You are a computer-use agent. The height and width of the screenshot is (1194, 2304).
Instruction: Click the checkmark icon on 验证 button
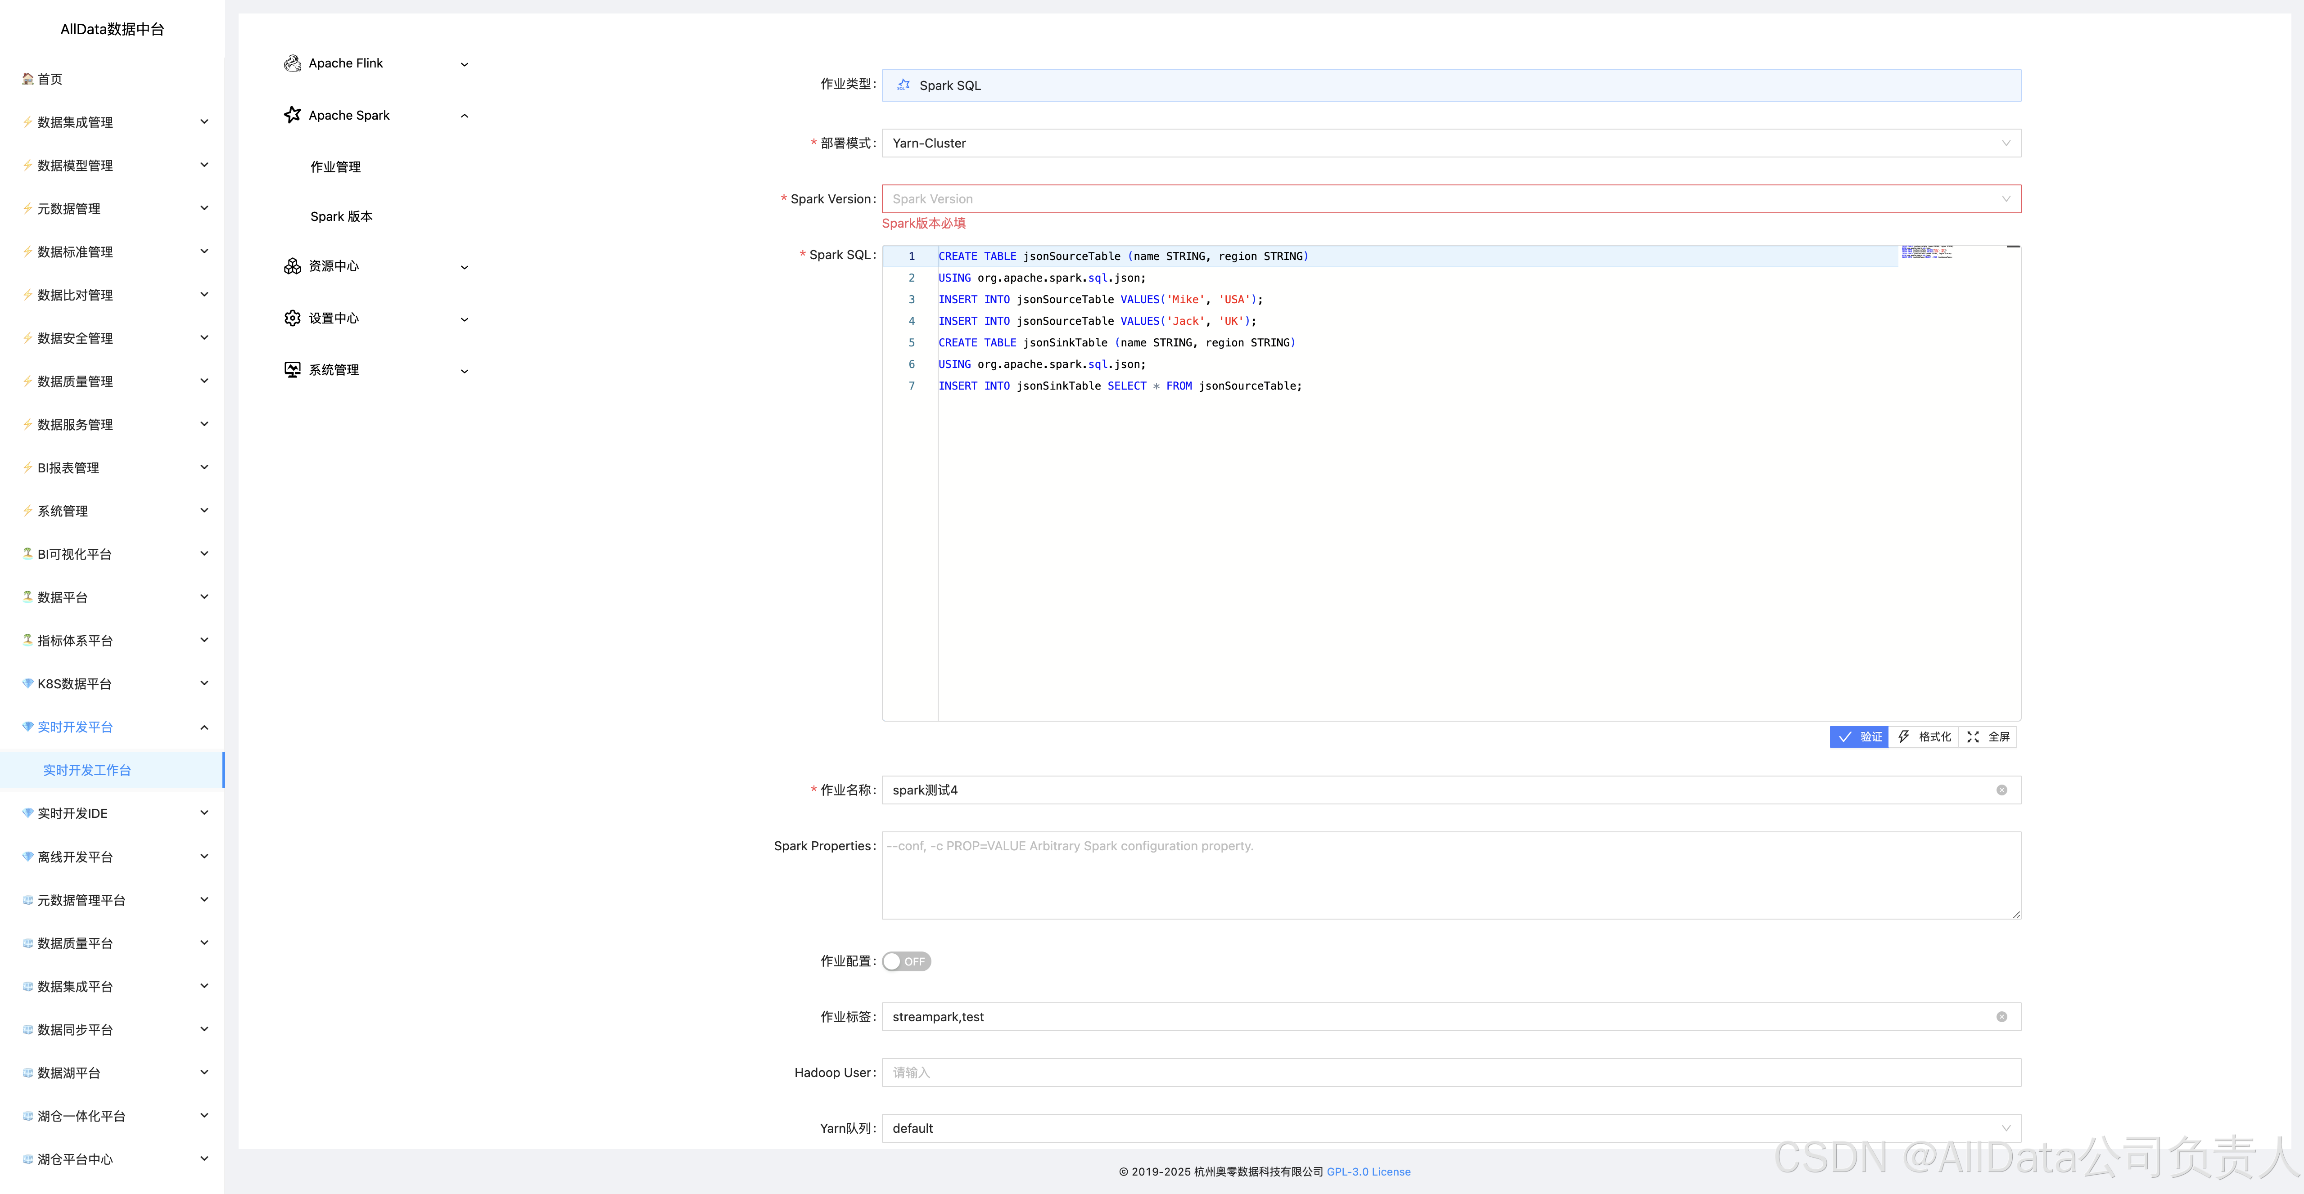point(1844,737)
